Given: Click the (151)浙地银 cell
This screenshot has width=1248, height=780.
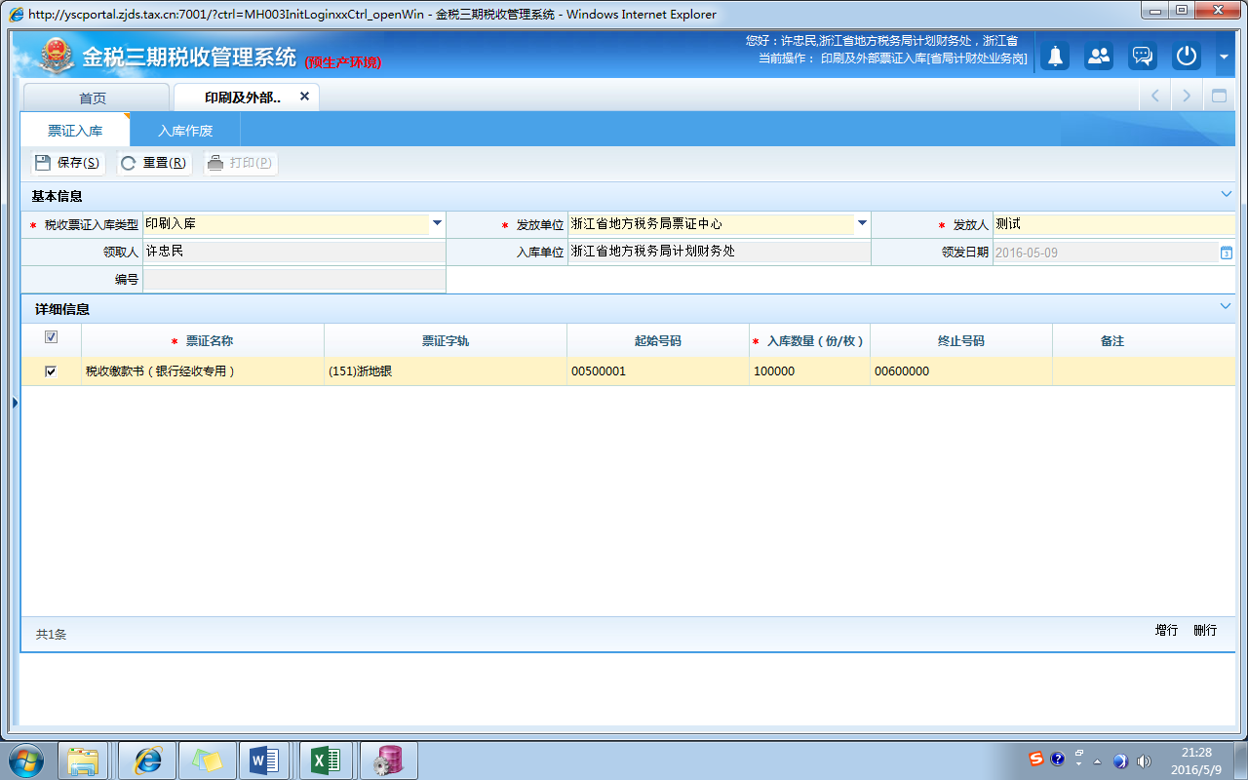Looking at the screenshot, I should (446, 371).
